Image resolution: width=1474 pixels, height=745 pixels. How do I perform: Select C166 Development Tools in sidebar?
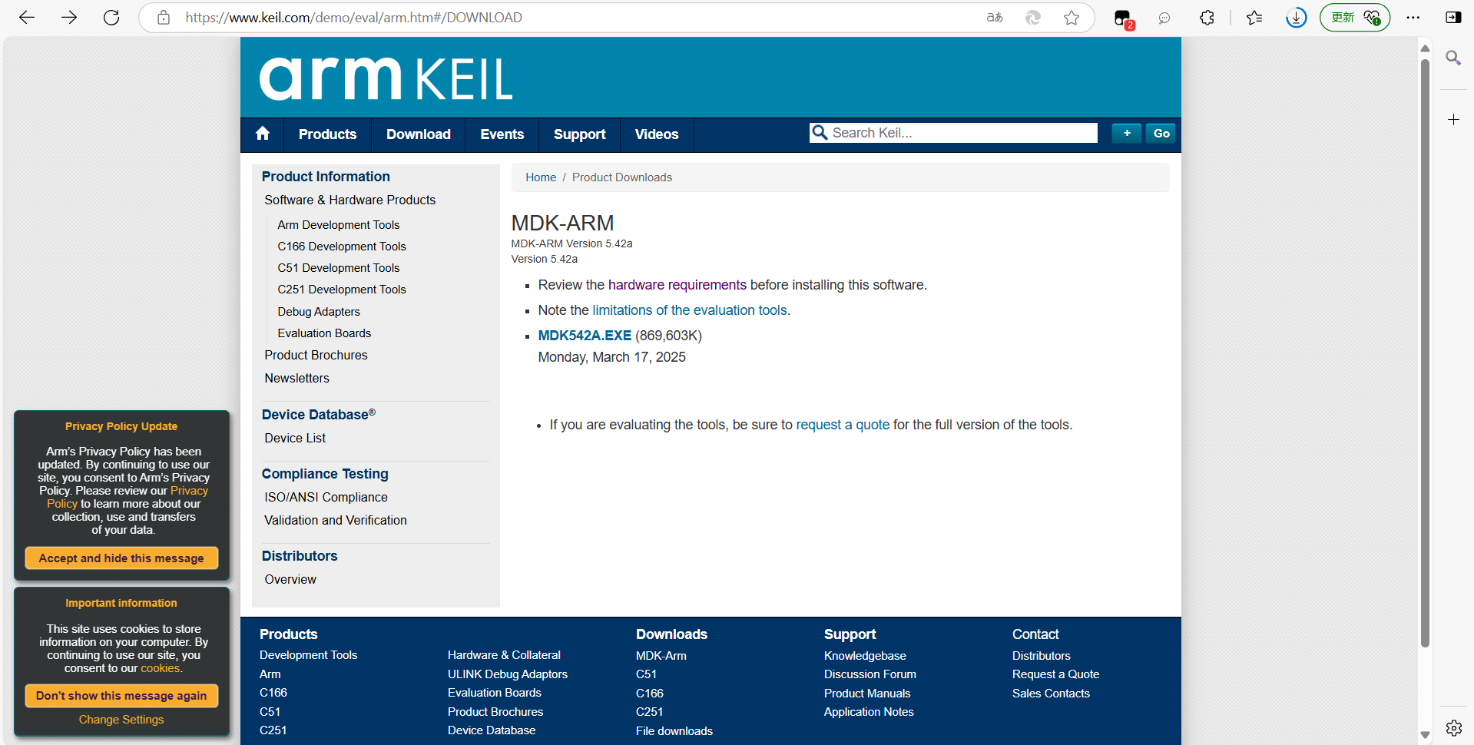pos(342,247)
